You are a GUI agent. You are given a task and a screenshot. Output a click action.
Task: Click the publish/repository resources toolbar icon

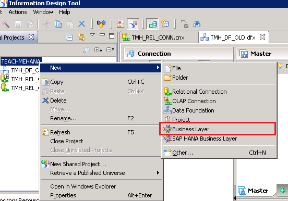pyautogui.click(x=121, y=24)
